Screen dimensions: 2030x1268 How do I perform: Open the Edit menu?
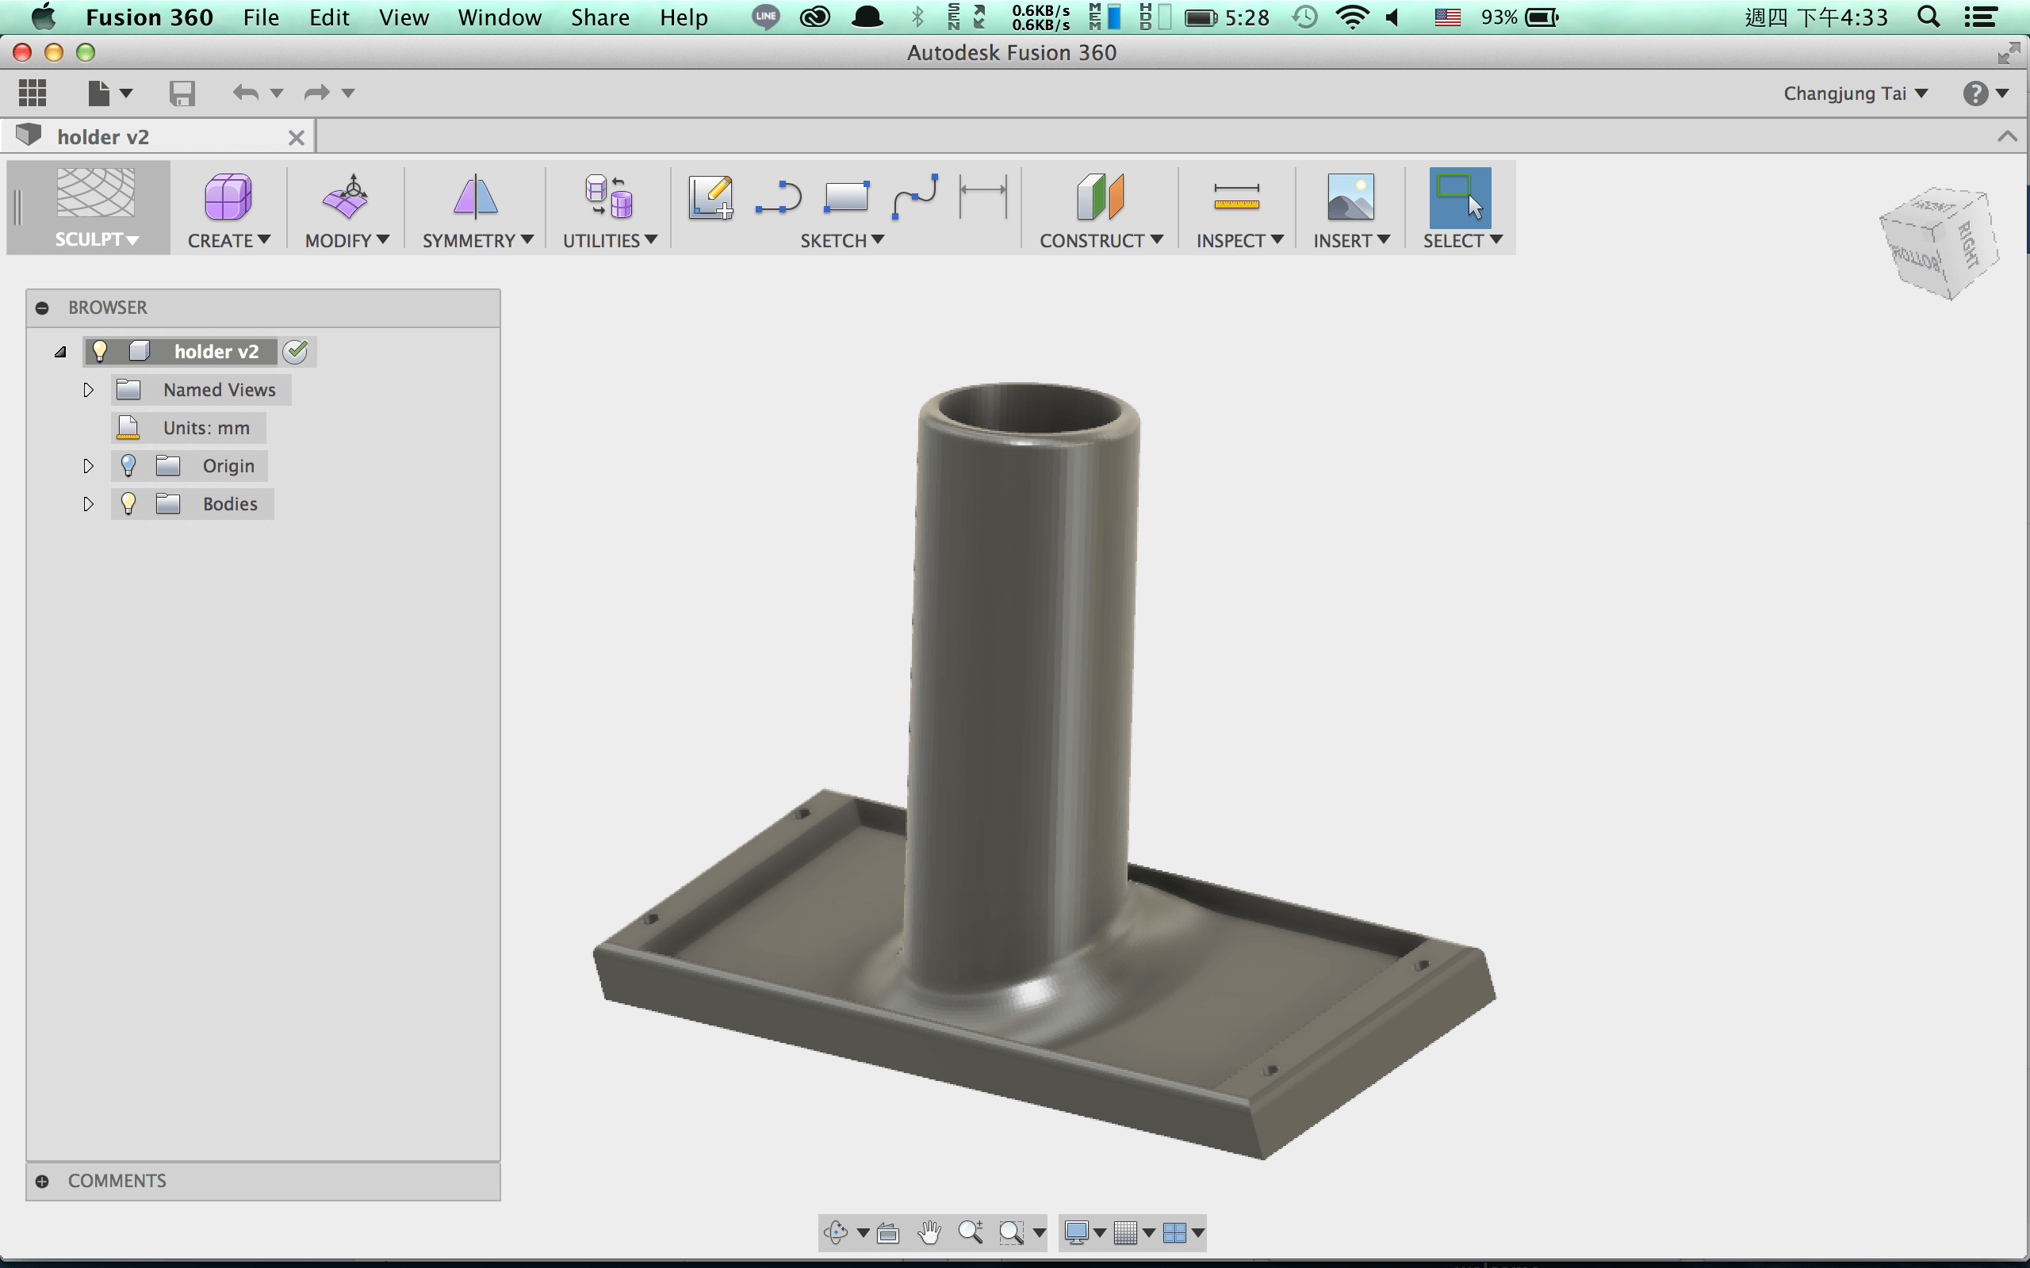(329, 17)
